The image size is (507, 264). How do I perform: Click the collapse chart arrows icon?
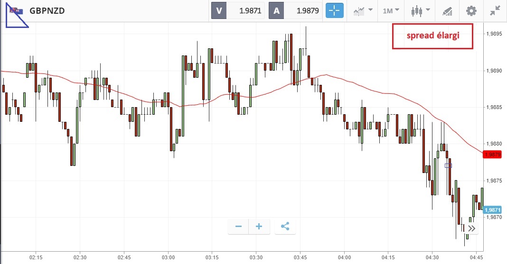click(496, 10)
